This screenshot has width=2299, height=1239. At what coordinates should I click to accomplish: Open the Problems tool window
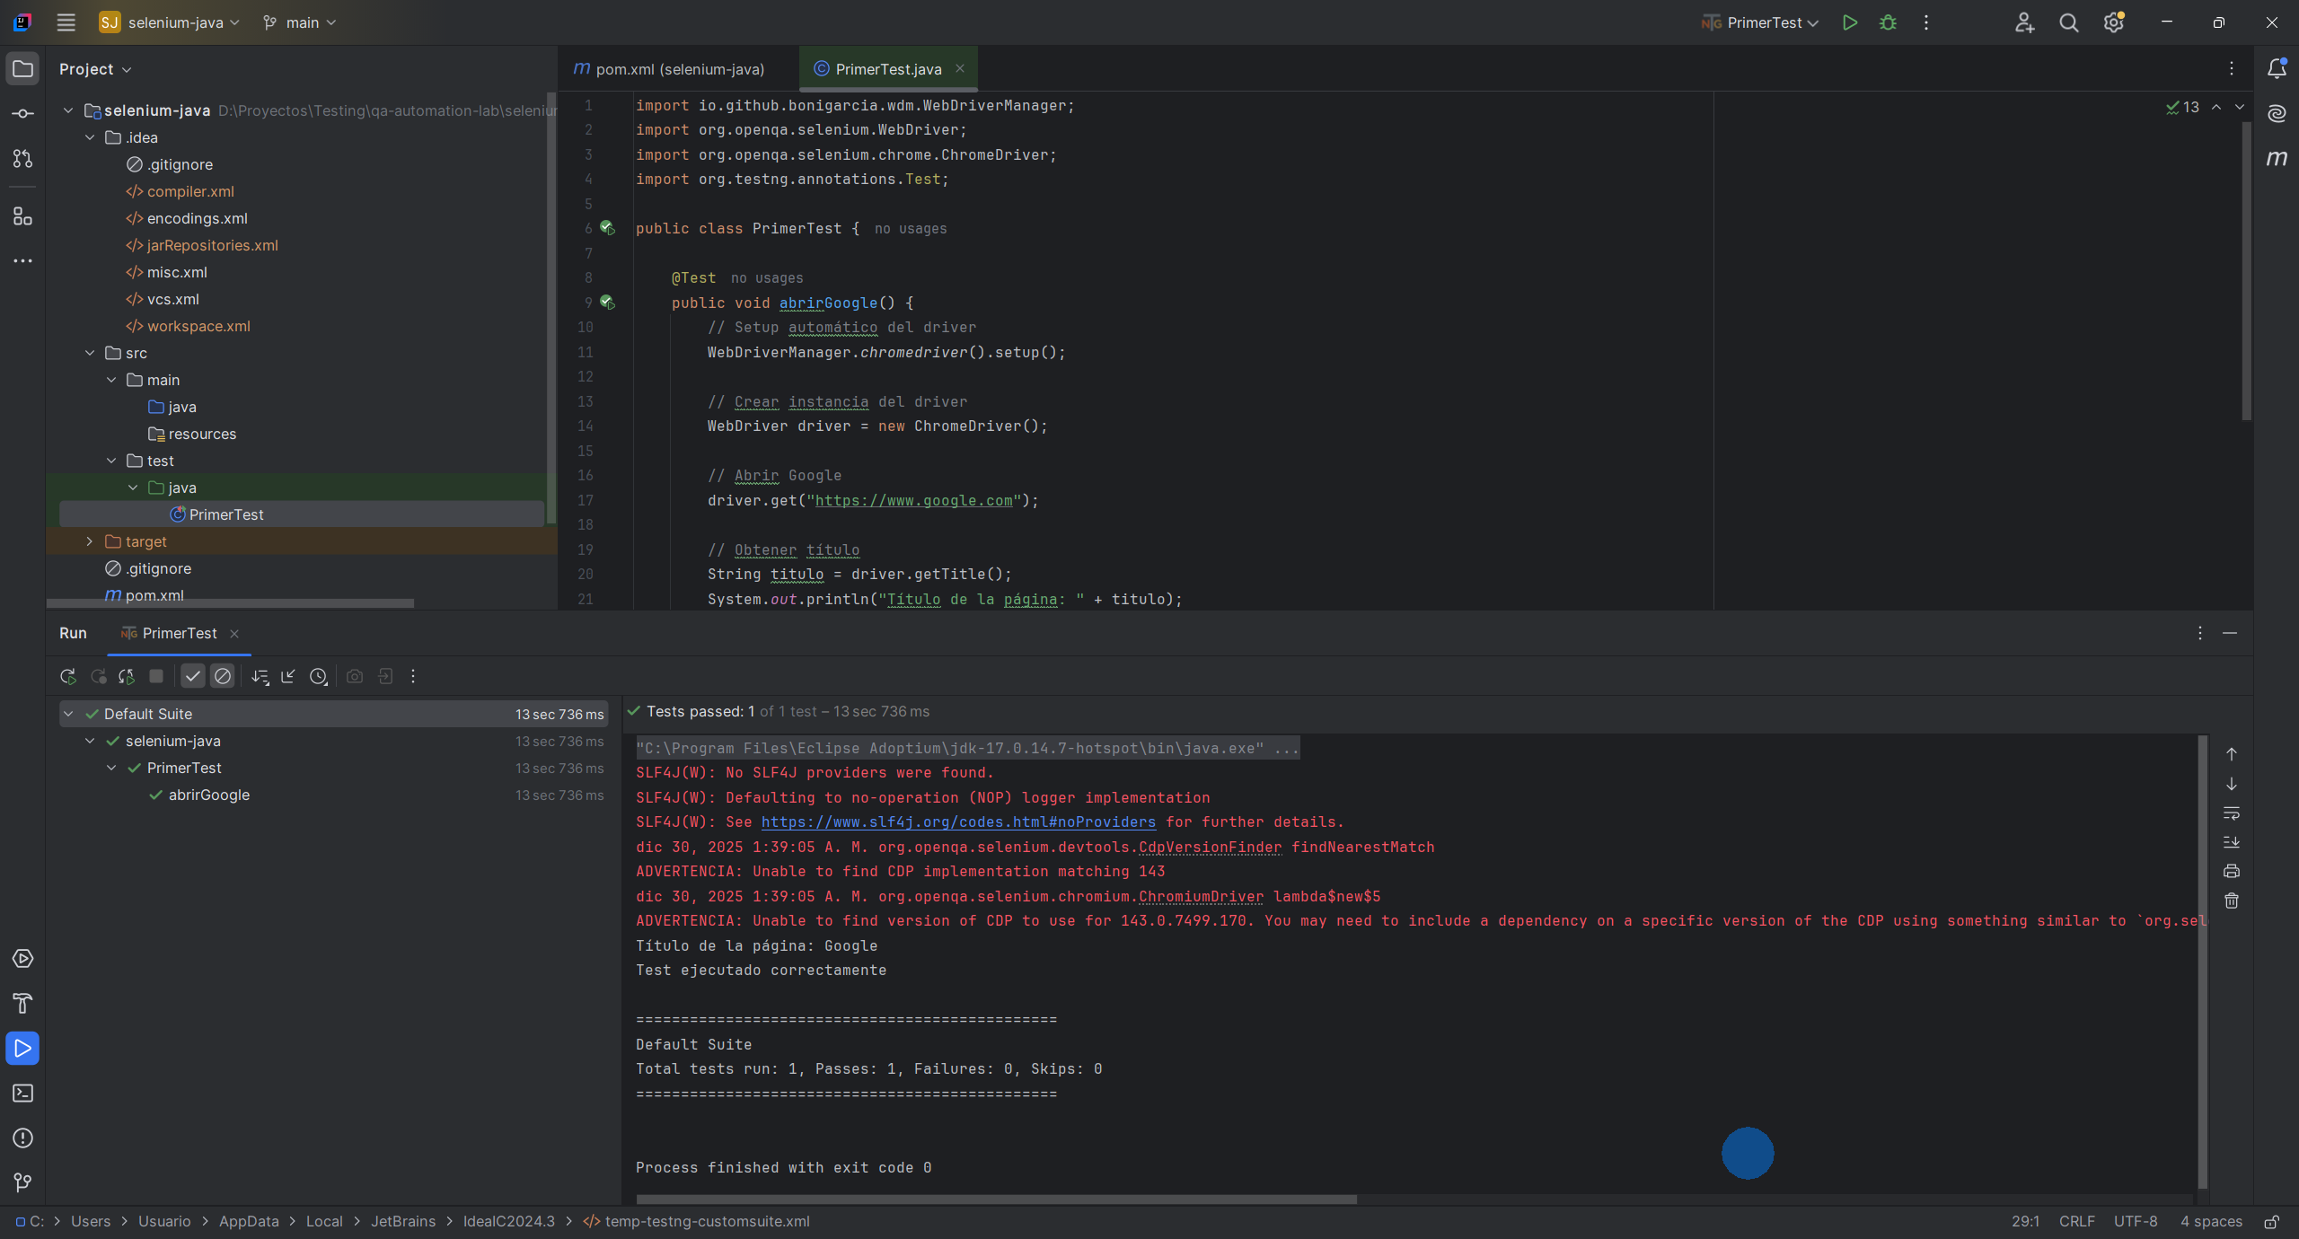pos(22,1138)
